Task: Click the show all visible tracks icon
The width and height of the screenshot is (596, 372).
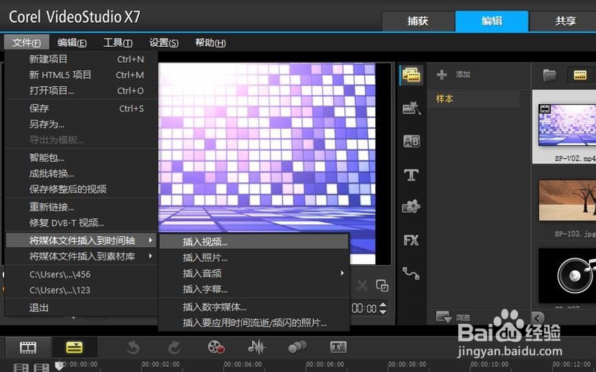Action: pyautogui.click(x=21, y=368)
